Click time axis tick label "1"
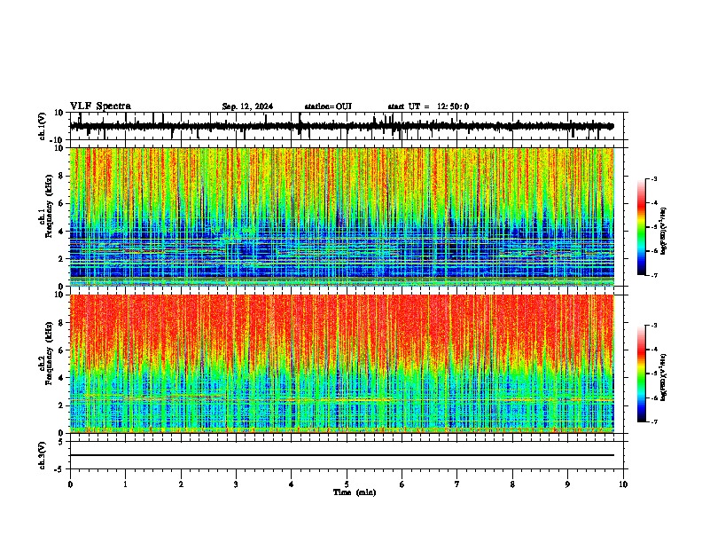This screenshot has height=543, width=702. click(x=125, y=484)
